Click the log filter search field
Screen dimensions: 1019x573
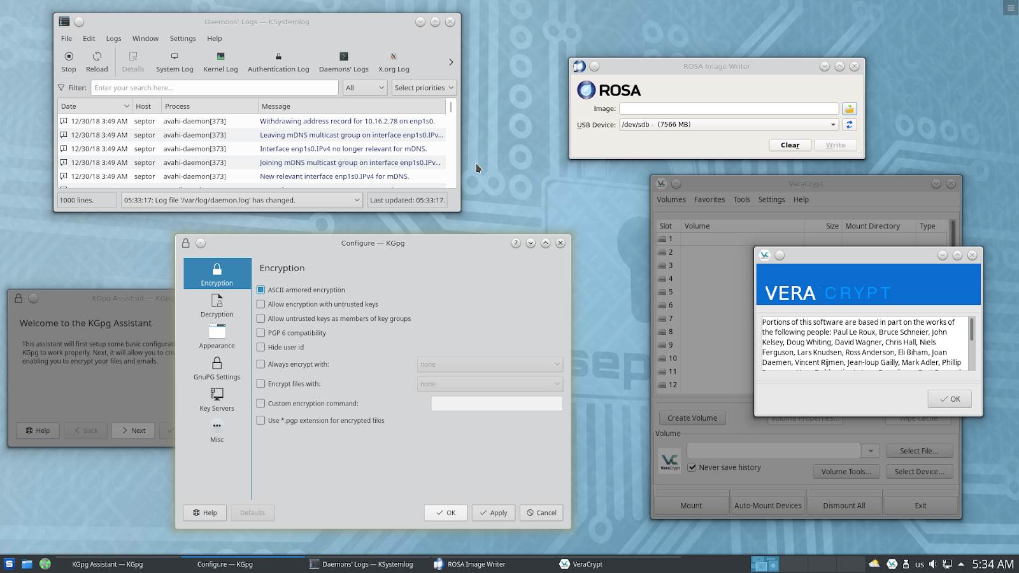214,88
